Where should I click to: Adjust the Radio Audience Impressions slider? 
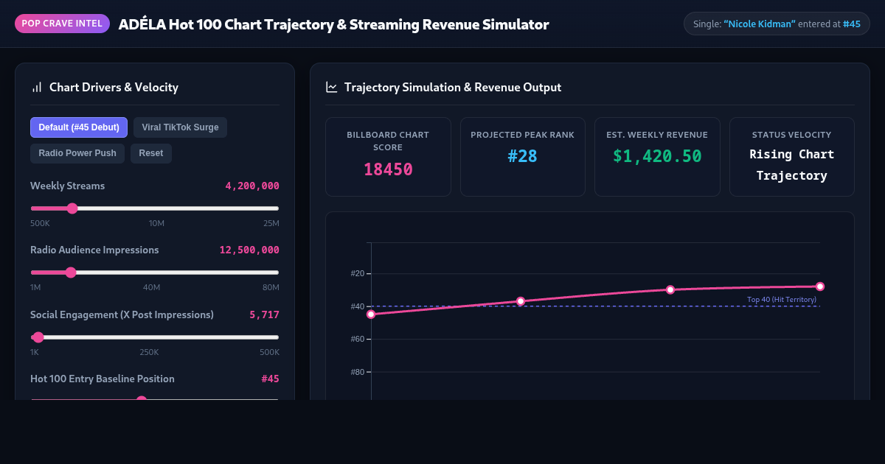[x=155, y=273]
